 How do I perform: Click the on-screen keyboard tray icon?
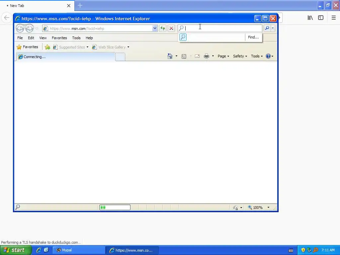[291, 250]
